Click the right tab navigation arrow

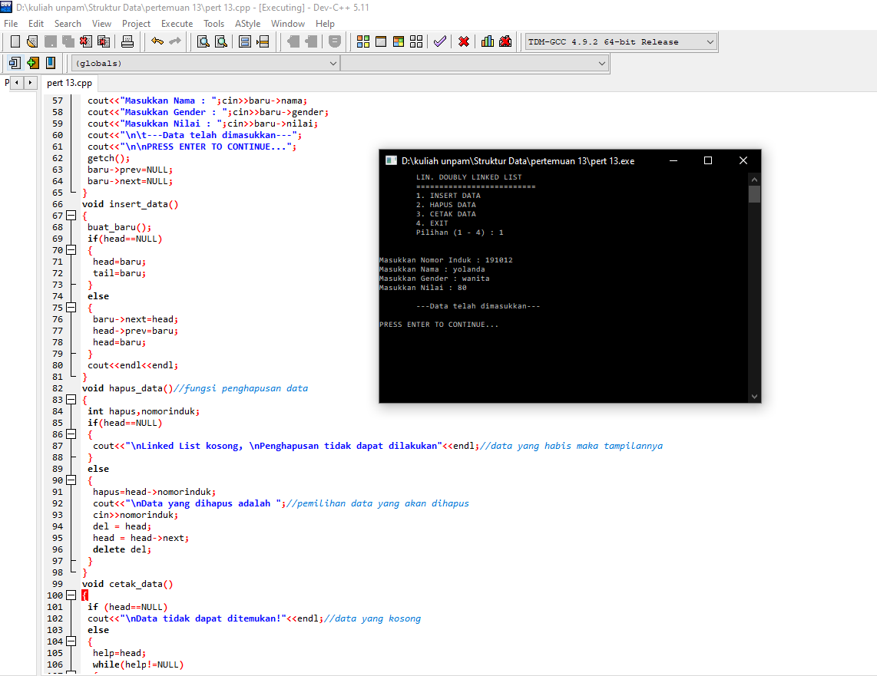click(x=30, y=83)
